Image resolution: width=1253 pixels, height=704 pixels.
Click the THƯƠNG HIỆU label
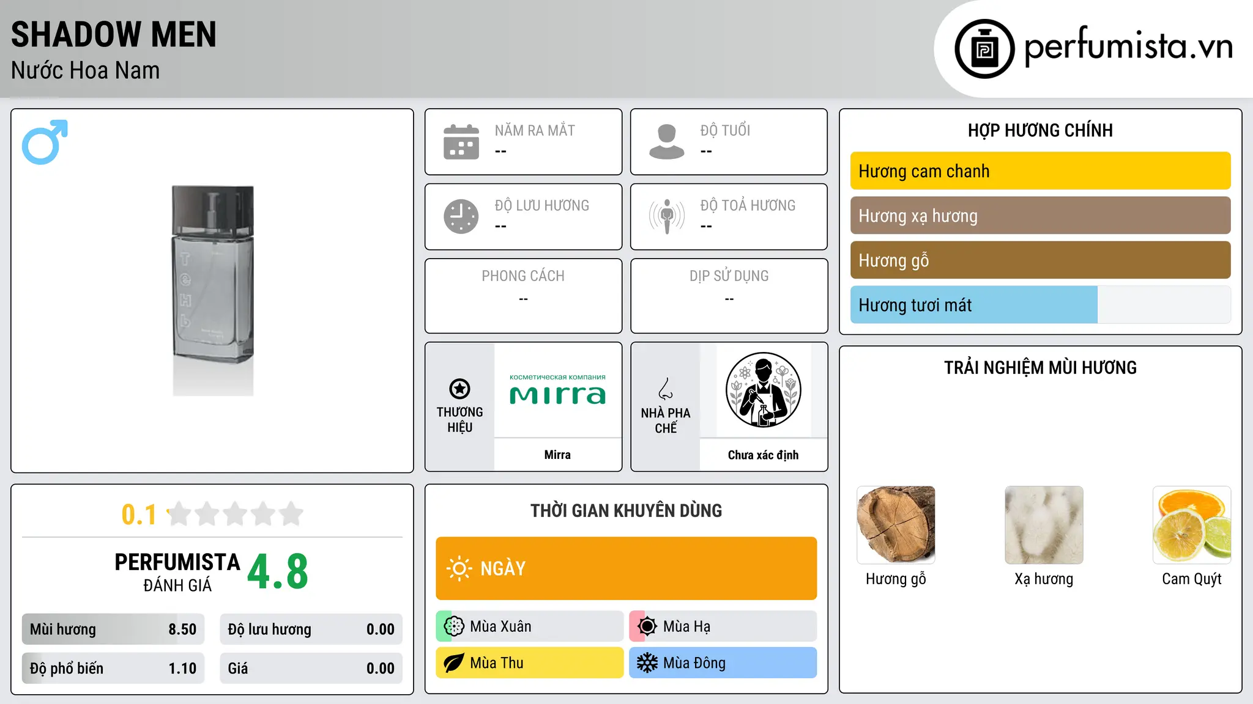(x=460, y=420)
